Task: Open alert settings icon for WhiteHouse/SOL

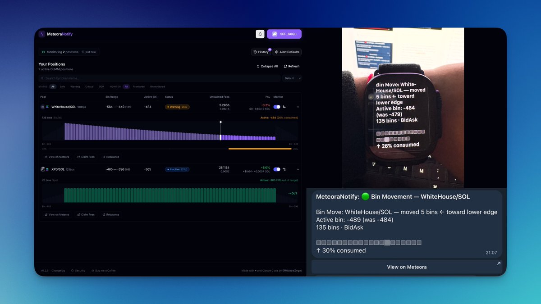Action: (x=284, y=107)
